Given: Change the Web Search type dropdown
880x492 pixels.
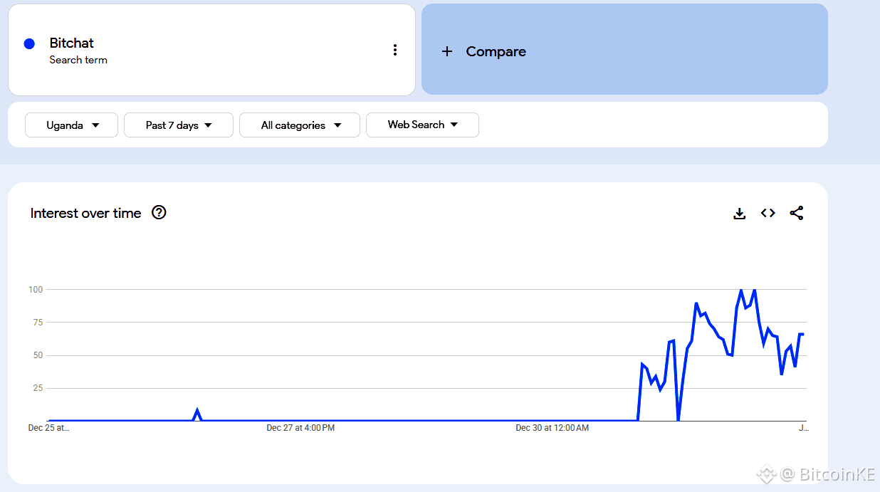Looking at the screenshot, I should 422,125.
